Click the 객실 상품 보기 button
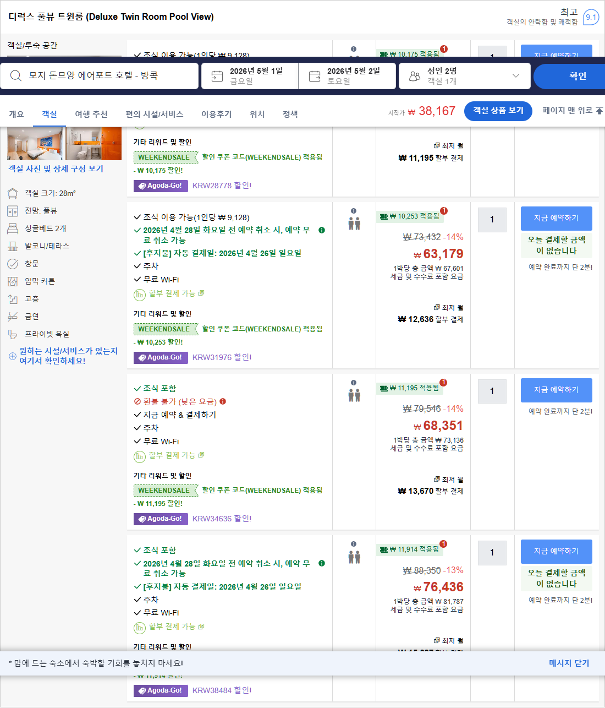This screenshot has height=708, width=605. click(498, 111)
